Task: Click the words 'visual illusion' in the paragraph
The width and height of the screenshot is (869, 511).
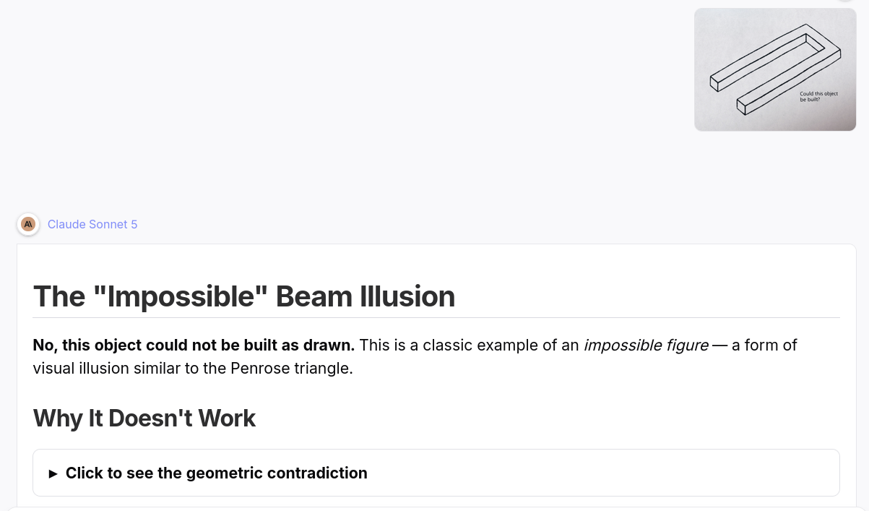Action: [x=81, y=369]
